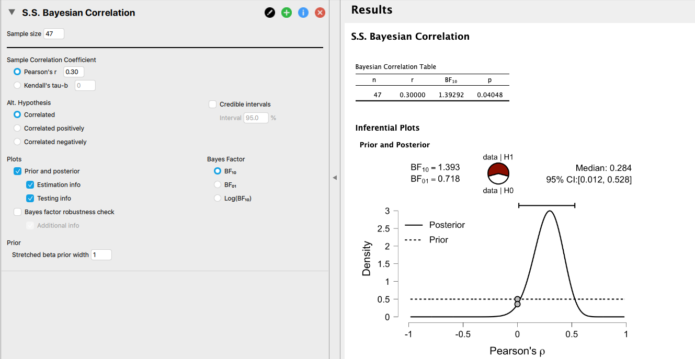Click the black pencil edit-title icon
Viewport: 695px width, 359px height.
[x=270, y=13]
